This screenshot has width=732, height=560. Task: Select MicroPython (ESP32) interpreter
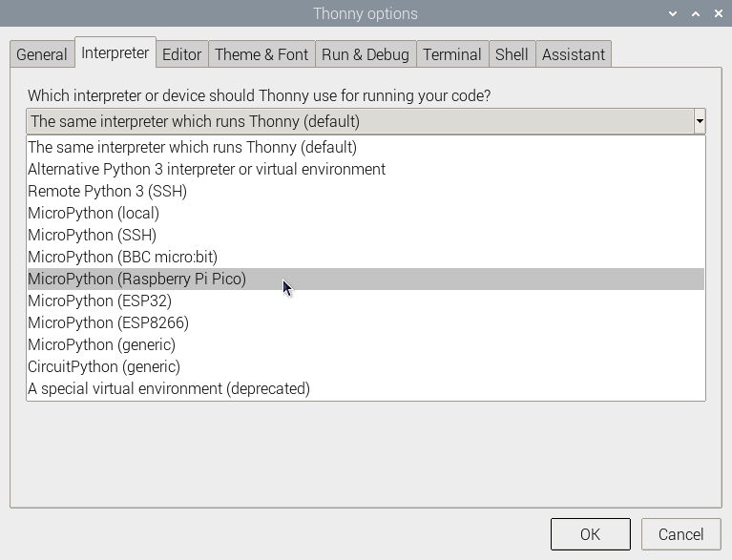click(x=99, y=301)
